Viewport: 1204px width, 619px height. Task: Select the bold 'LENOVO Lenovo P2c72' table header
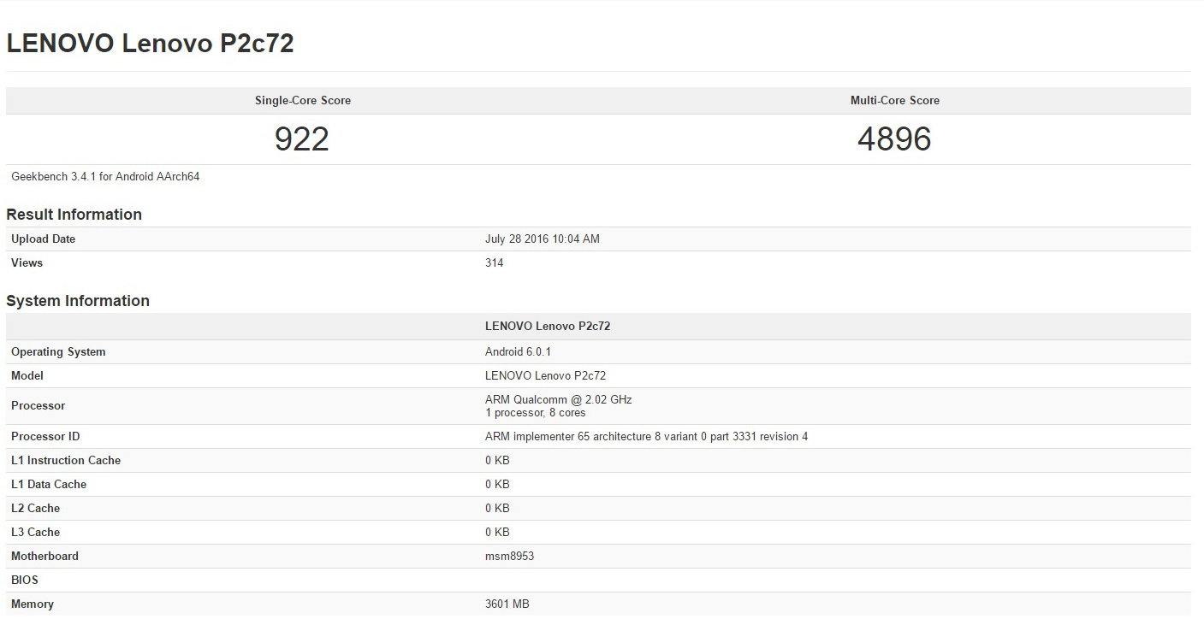click(x=548, y=327)
